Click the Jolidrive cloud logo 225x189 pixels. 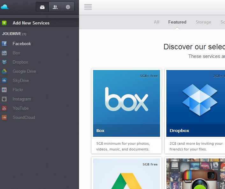coord(5,7)
